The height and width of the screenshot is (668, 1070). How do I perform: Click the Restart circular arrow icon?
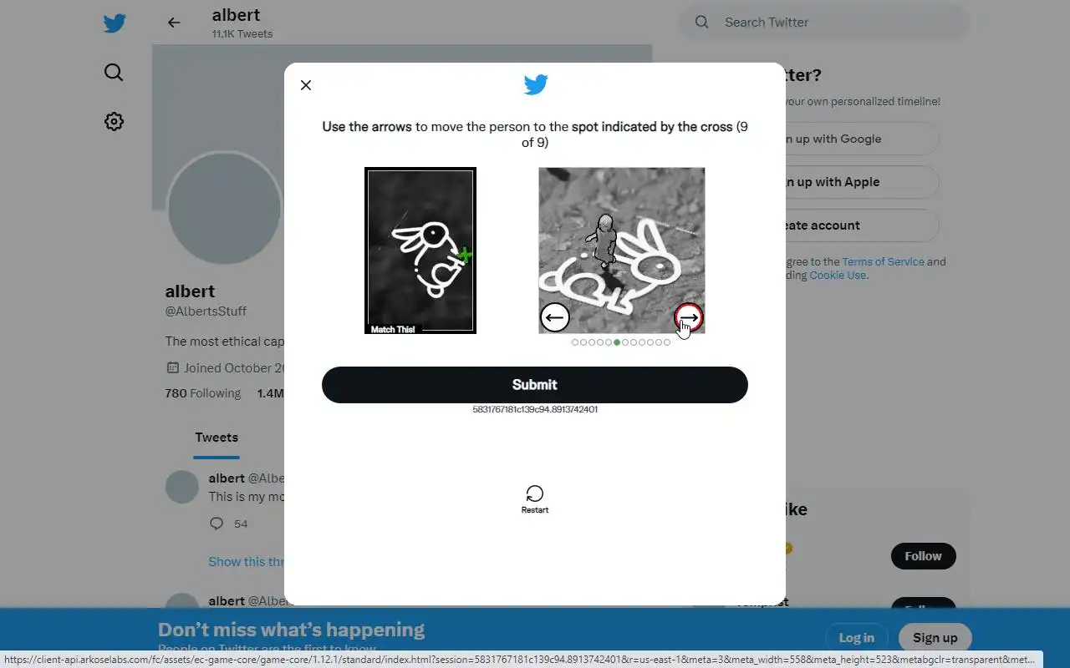coord(535,493)
